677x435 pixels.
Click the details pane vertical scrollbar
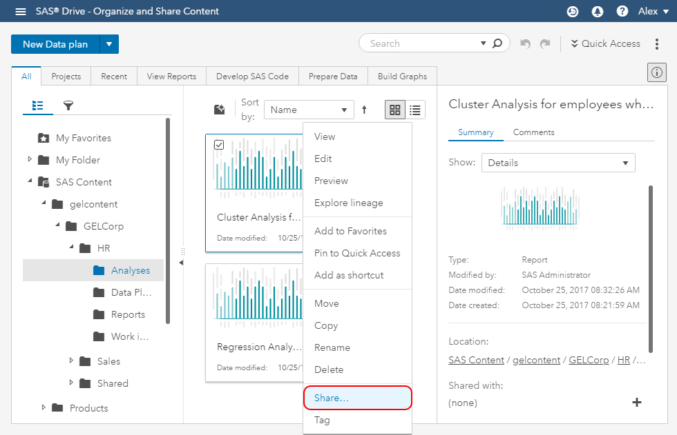(650, 269)
